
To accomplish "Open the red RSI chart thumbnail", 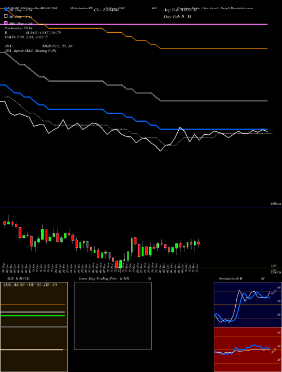I will [248, 349].
